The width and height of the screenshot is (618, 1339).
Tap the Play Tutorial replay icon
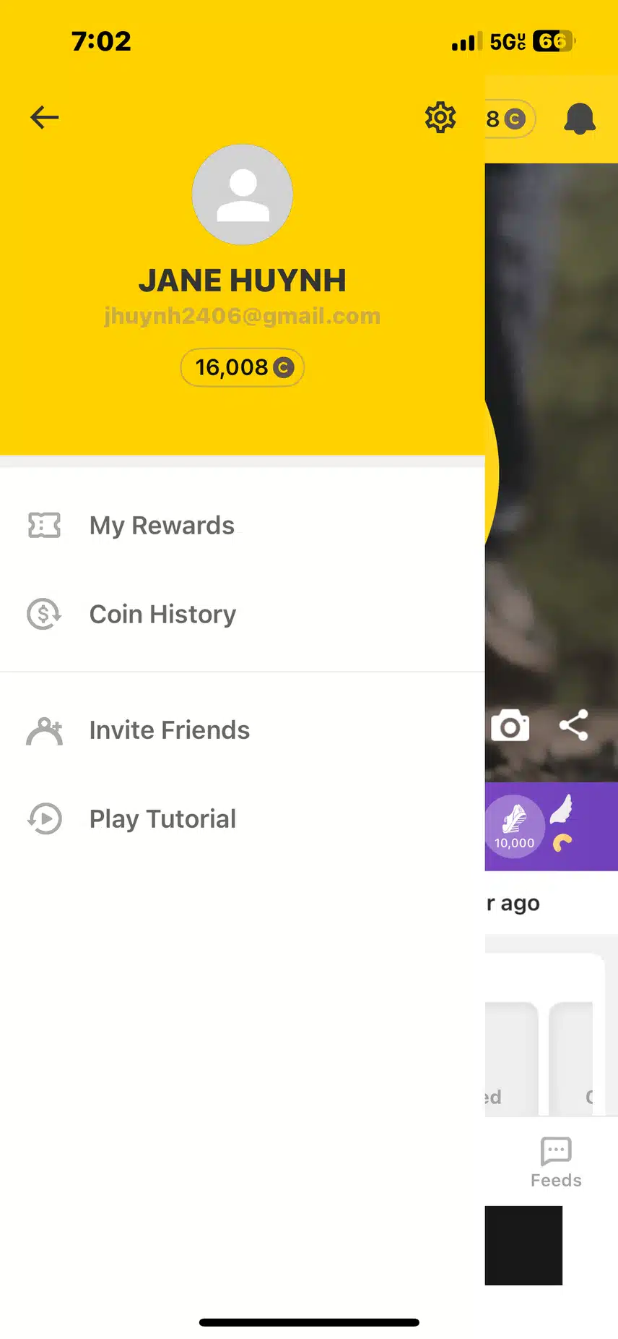click(44, 819)
